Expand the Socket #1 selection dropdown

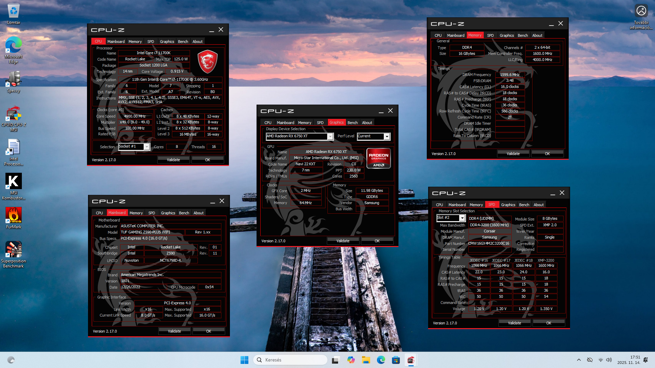coord(147,147)
